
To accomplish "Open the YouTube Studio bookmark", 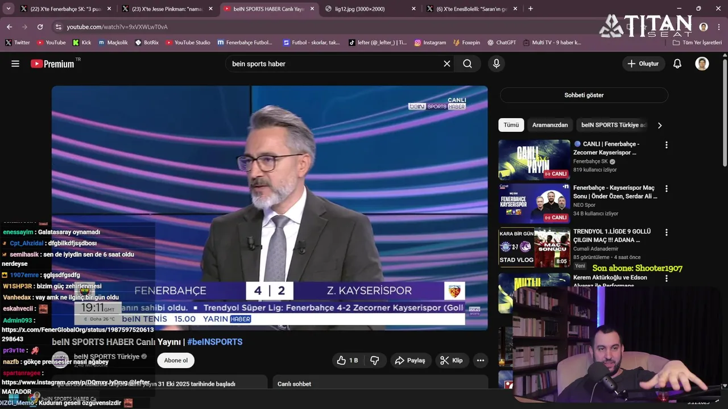I will pos(188,43).
